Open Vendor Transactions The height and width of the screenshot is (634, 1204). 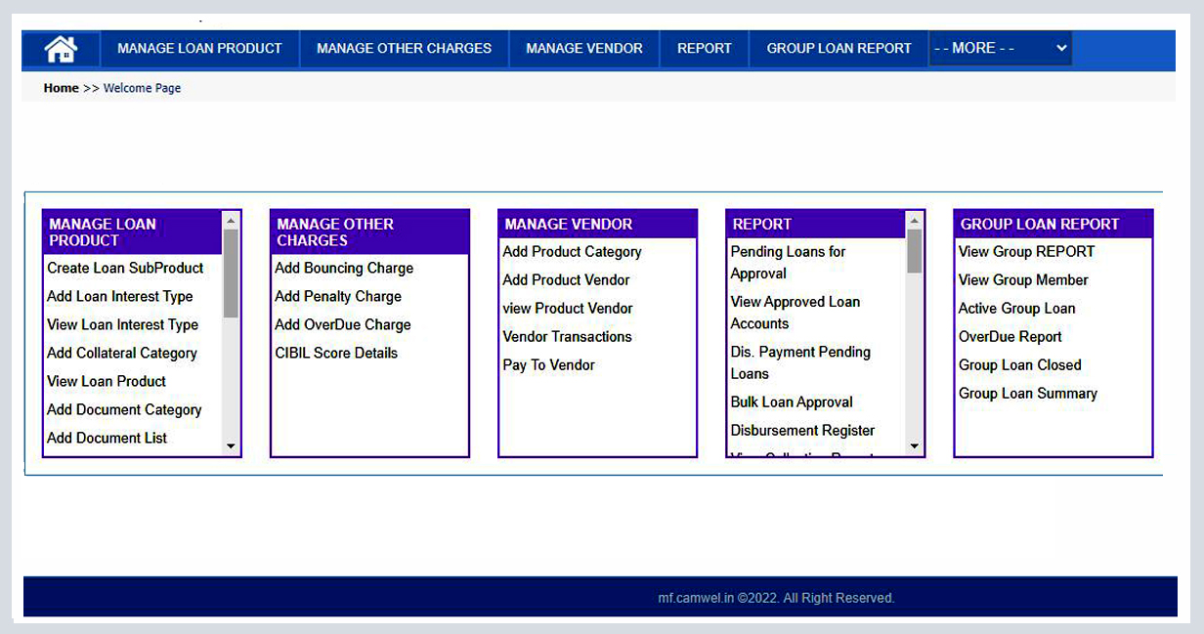coord(568,336)
